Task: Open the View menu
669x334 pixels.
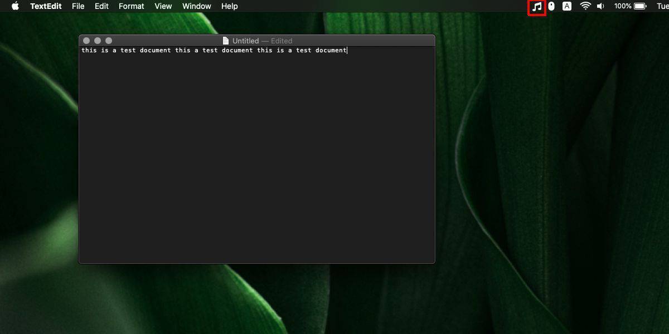Action: 163,6
